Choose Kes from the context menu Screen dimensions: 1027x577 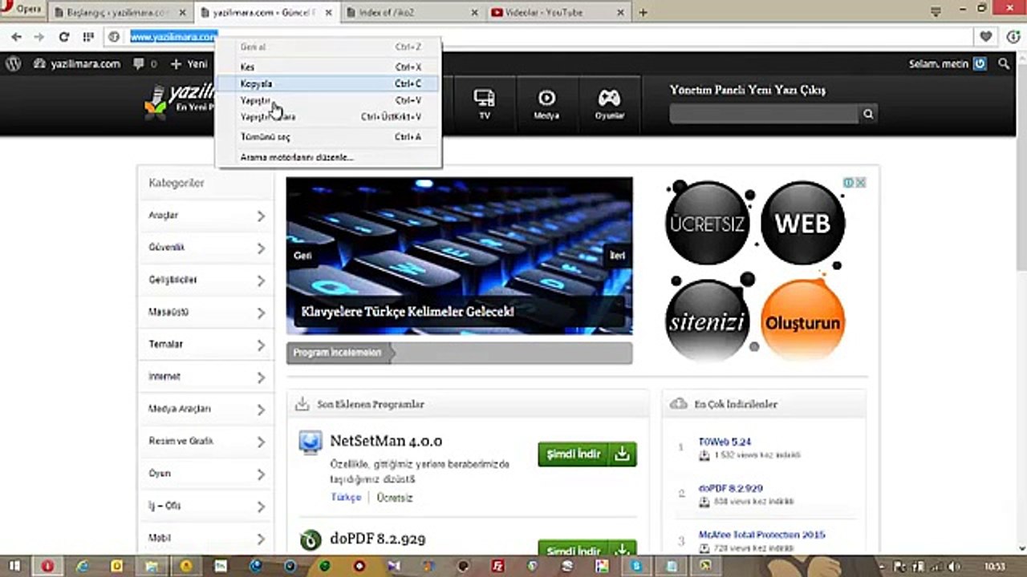(x=328, y=67)
